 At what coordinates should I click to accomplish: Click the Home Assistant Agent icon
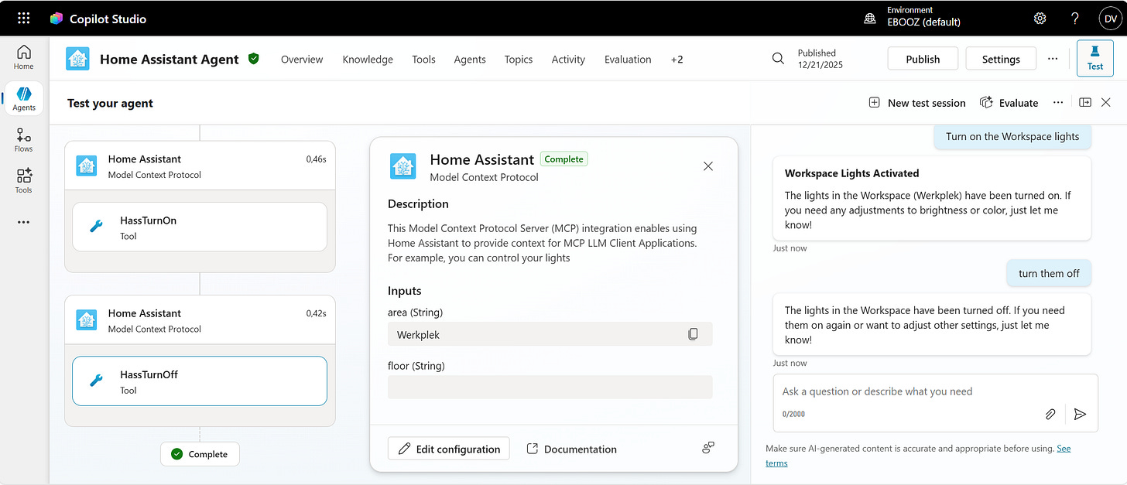(x=77, y=59)
